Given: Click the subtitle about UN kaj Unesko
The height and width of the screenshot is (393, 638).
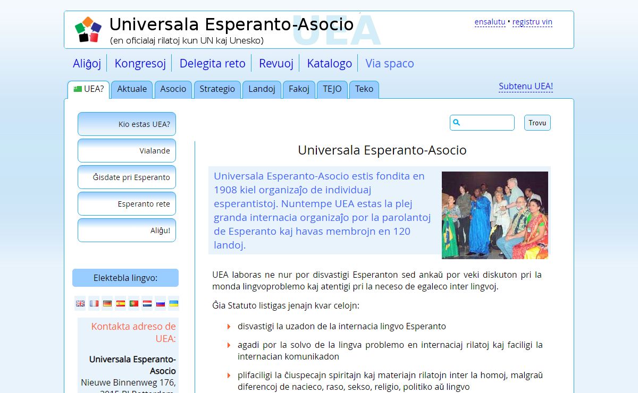Looking at the screenshot, I should [x=187, y=40].
